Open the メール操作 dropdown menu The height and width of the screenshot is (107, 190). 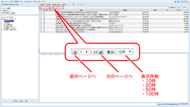pos(72,4)
